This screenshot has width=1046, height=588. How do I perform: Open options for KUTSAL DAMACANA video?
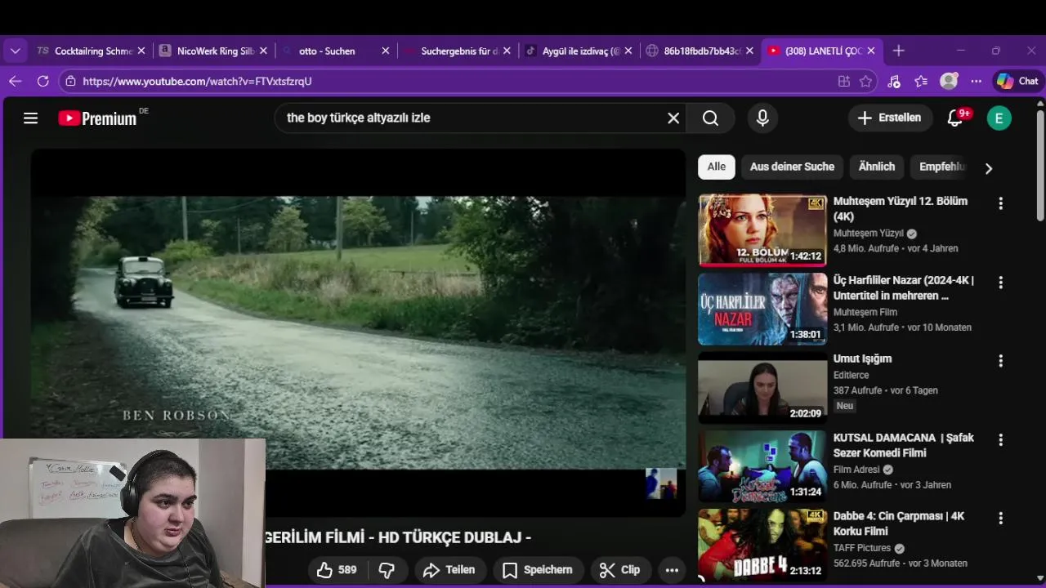[x=1000, y=440]
